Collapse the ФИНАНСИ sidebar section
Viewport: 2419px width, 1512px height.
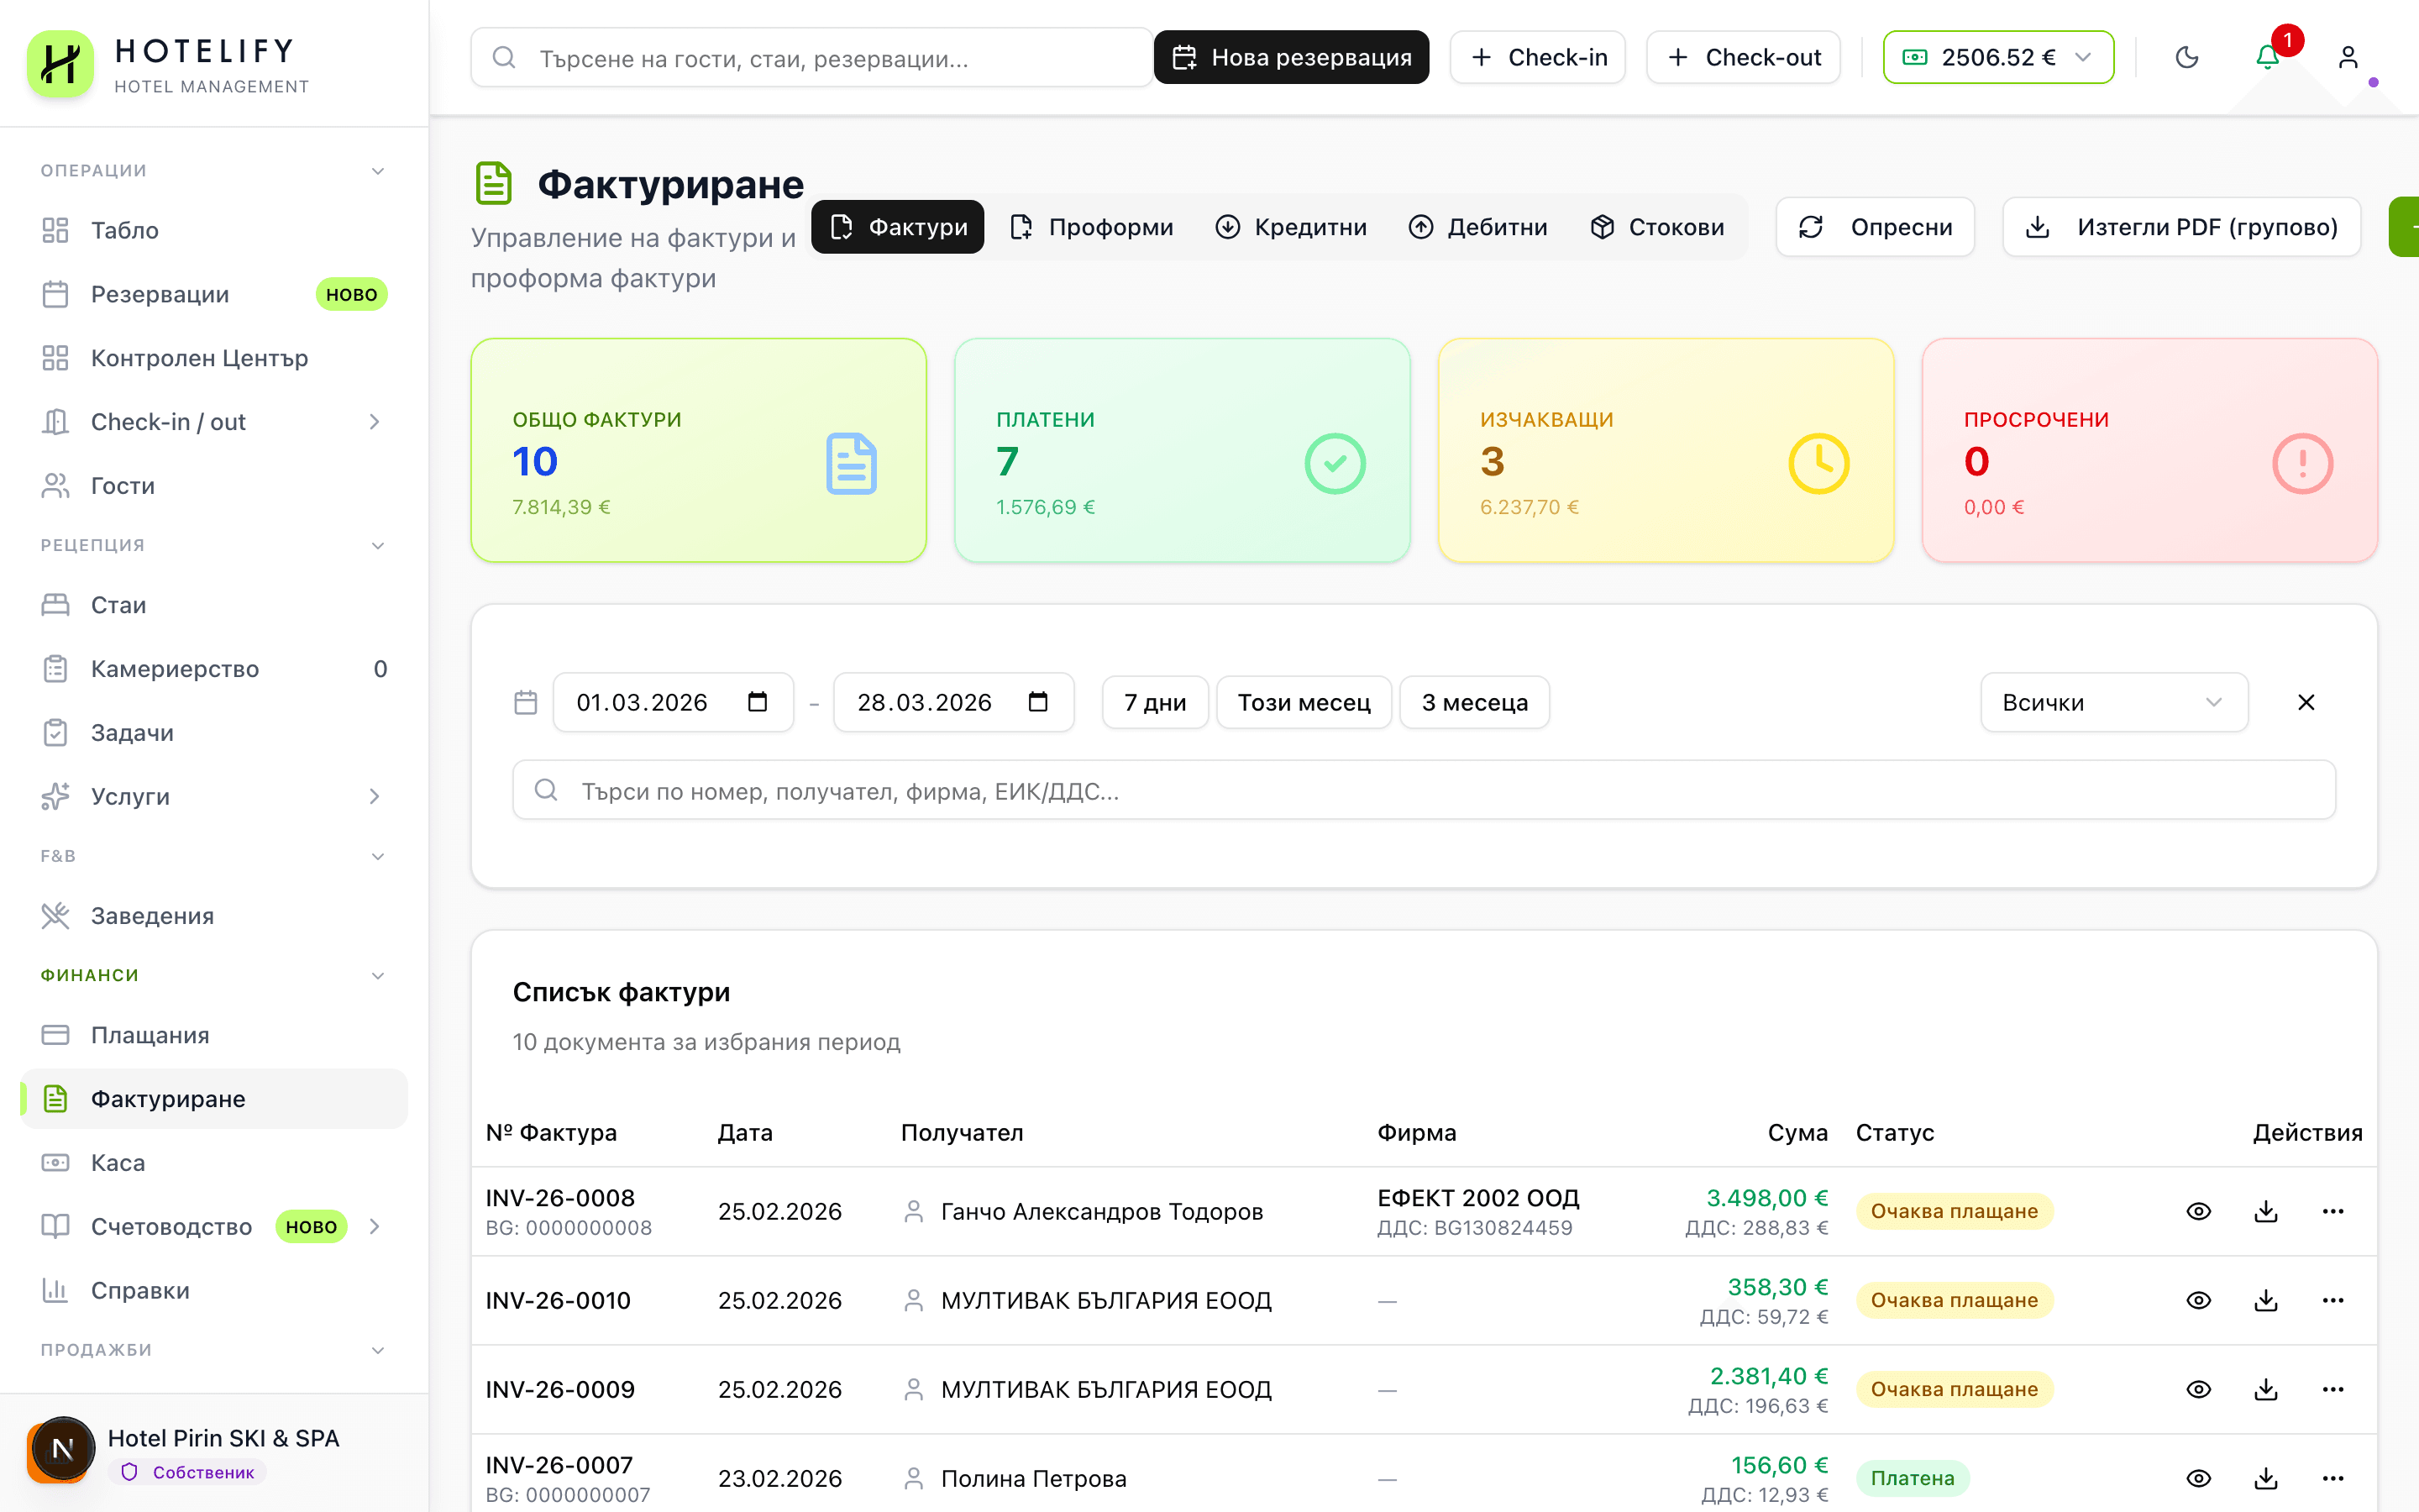click(377, 975)
